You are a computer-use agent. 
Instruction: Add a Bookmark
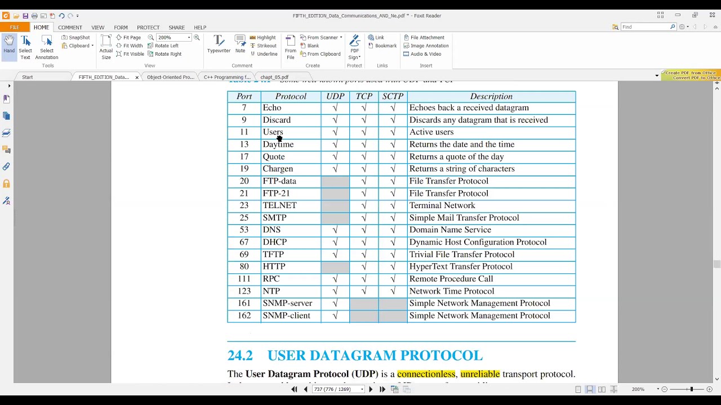pyautogui.click(x=382, y=46)
